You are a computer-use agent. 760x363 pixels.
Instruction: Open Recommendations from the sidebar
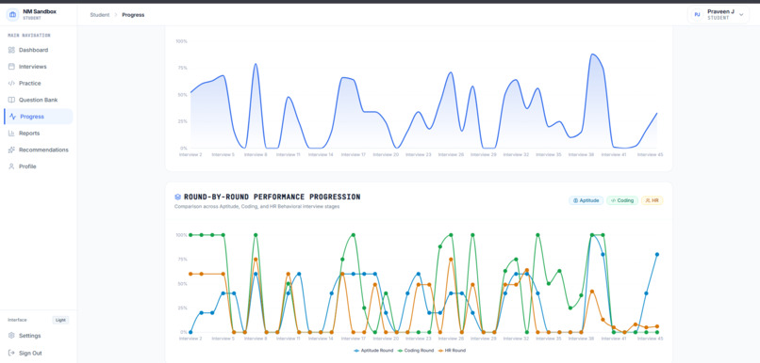[39, 150]
